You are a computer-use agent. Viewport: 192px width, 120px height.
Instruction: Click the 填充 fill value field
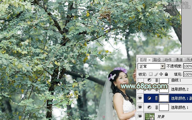point(188,74)
